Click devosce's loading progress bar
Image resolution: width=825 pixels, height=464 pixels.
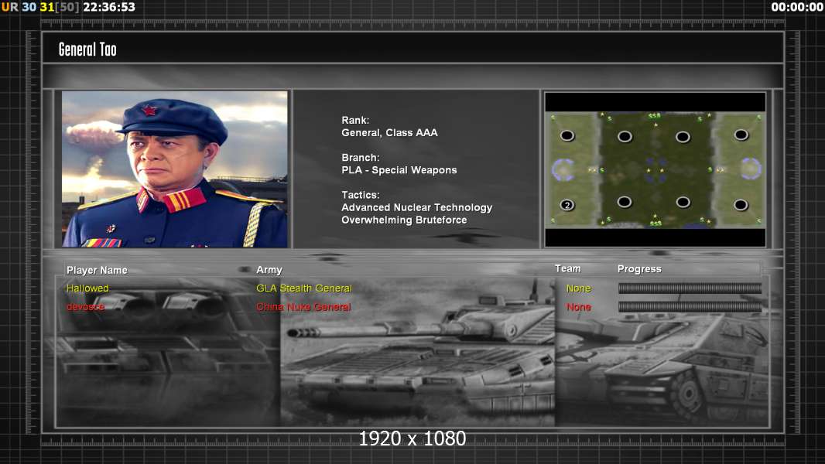[x=690, y=307]
